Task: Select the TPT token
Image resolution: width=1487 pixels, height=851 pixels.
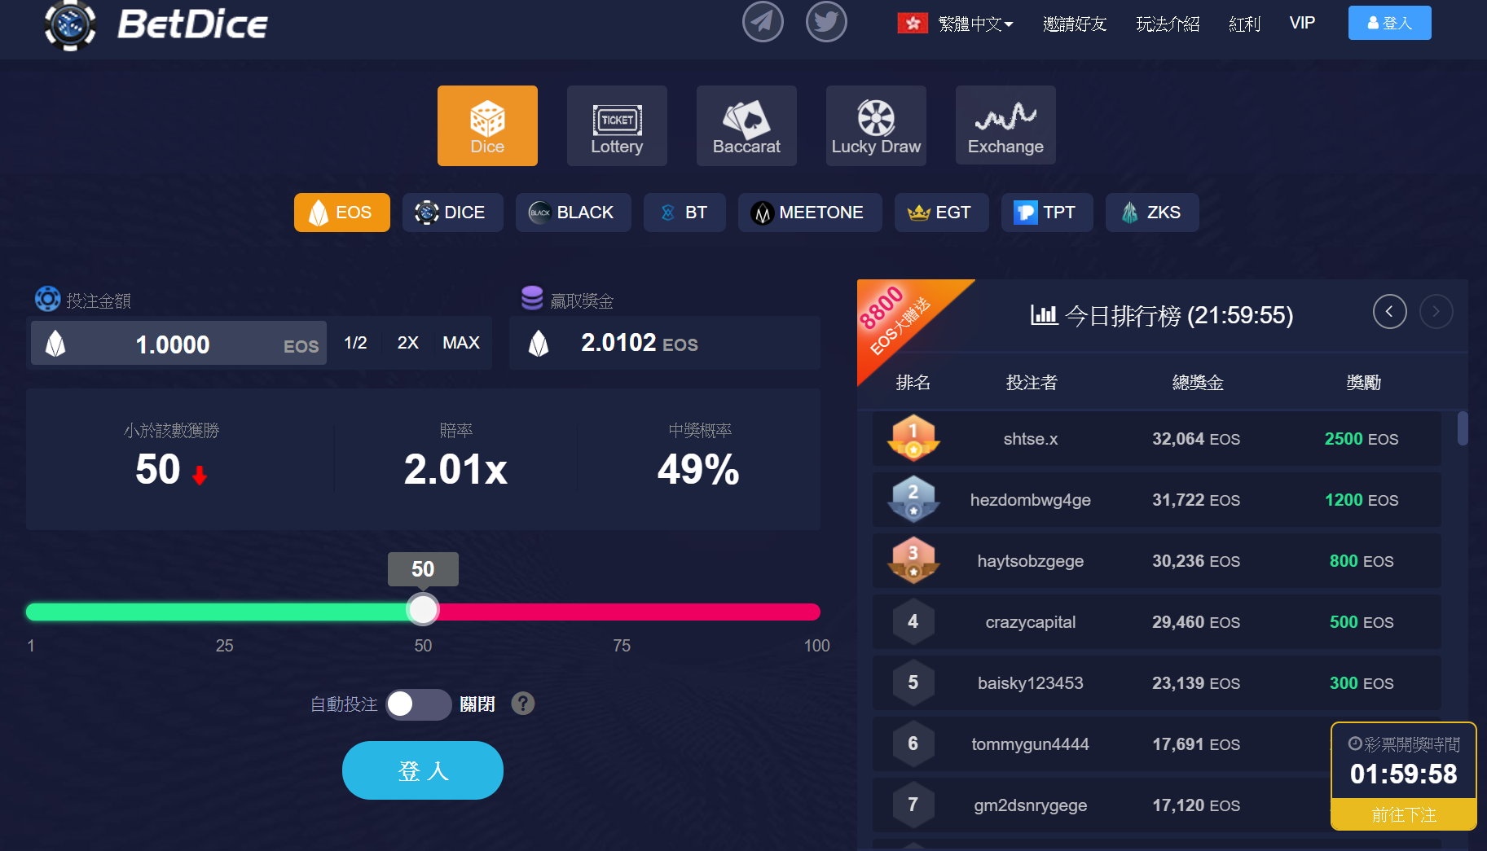Action: pos(1047,213)
